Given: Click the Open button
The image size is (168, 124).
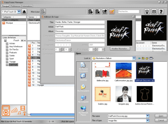Looking at the screenshot, I should tap(161, 116).
